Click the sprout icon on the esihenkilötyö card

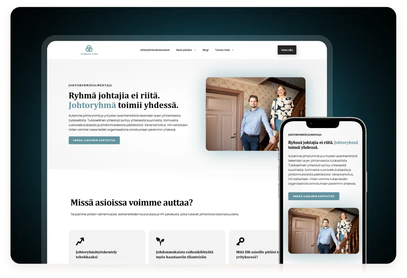tap(160, 241)
